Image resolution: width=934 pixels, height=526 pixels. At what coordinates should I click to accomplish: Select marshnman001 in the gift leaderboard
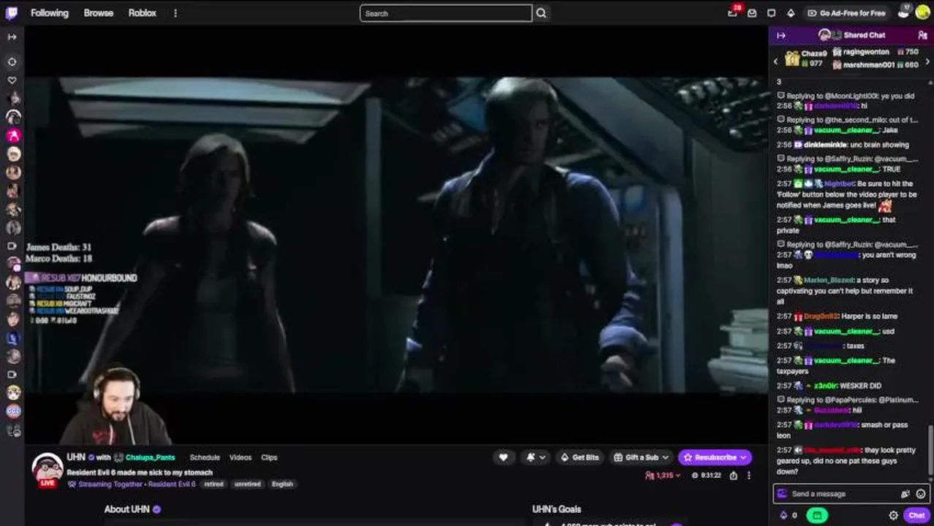coord(868,65)
